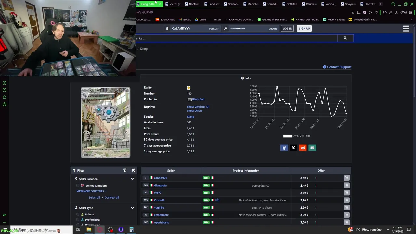416x234 pixels.
Task: Toggle the Avg. Sell Price legend swatch
Action: [x=288, y=136]
